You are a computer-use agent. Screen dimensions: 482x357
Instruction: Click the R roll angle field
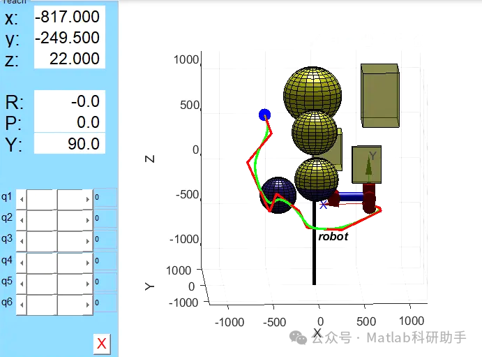[x=70, y=101]
